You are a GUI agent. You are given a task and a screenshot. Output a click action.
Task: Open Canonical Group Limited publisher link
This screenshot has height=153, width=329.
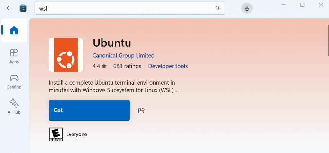click(x=123, y=55)
